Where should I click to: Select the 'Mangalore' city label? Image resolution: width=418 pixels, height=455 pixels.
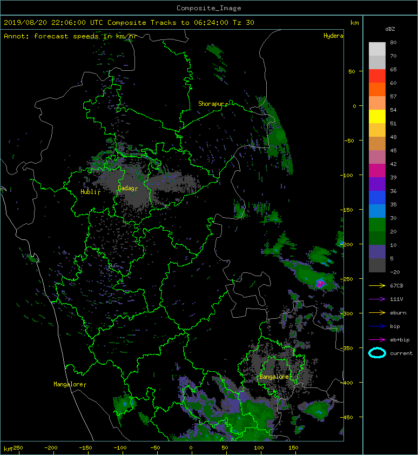point(69,384)
